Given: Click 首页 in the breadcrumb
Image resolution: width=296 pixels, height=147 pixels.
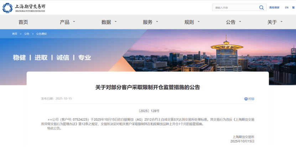Looking at the screenshot, I should click(15, 34).
